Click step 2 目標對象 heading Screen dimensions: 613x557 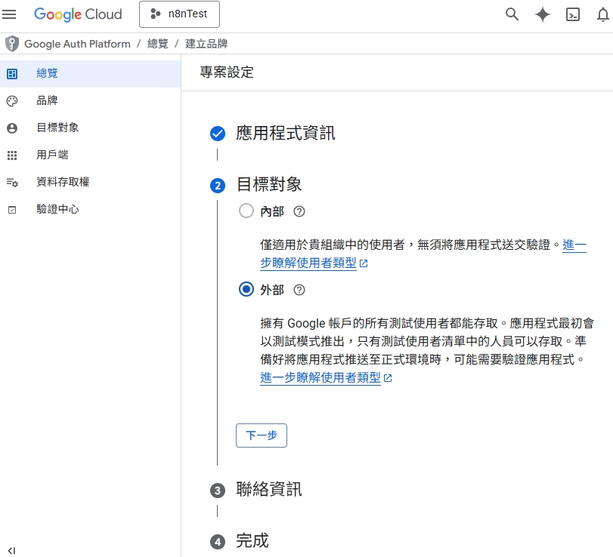(x=269, y=185)
